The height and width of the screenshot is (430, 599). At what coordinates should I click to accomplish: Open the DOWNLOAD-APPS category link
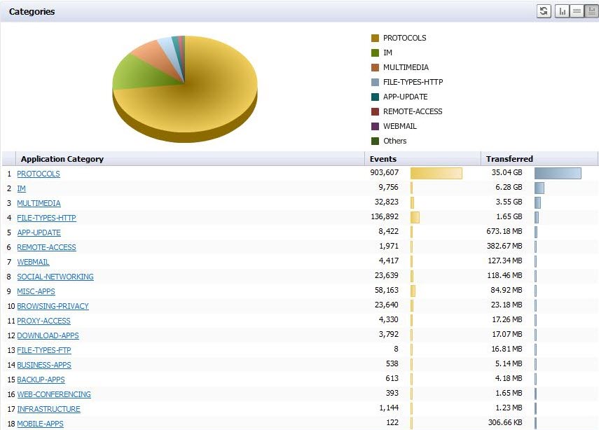(48, 335)
